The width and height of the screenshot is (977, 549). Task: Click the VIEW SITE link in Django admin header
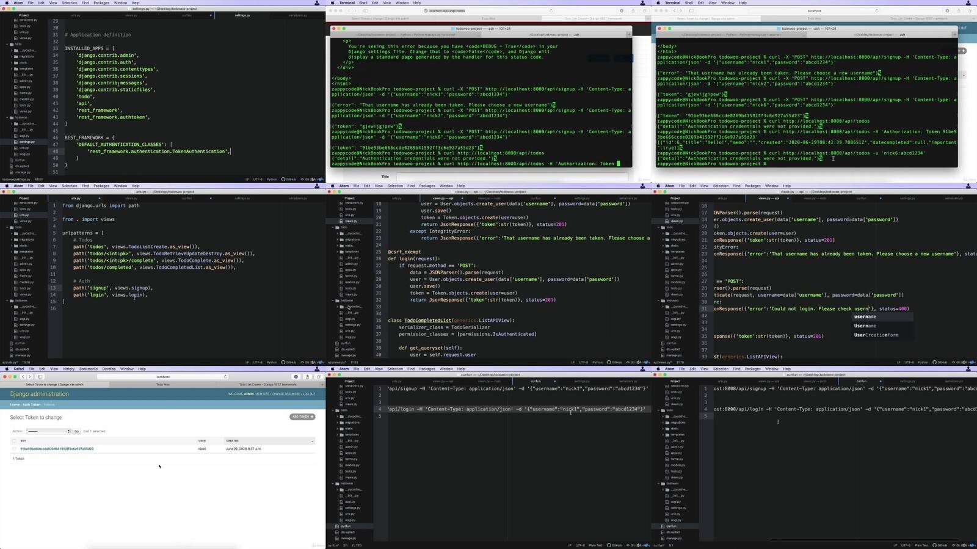[263, 394]
